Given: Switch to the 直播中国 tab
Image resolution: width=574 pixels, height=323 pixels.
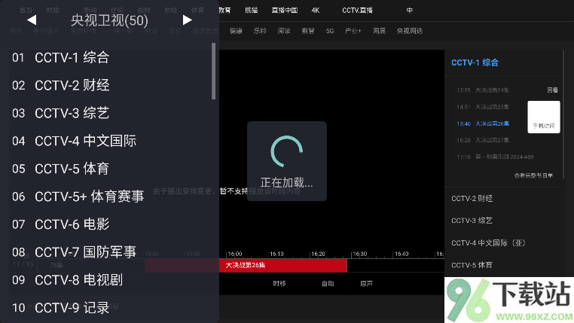Looking at the screenshot, I should point(284,11).
